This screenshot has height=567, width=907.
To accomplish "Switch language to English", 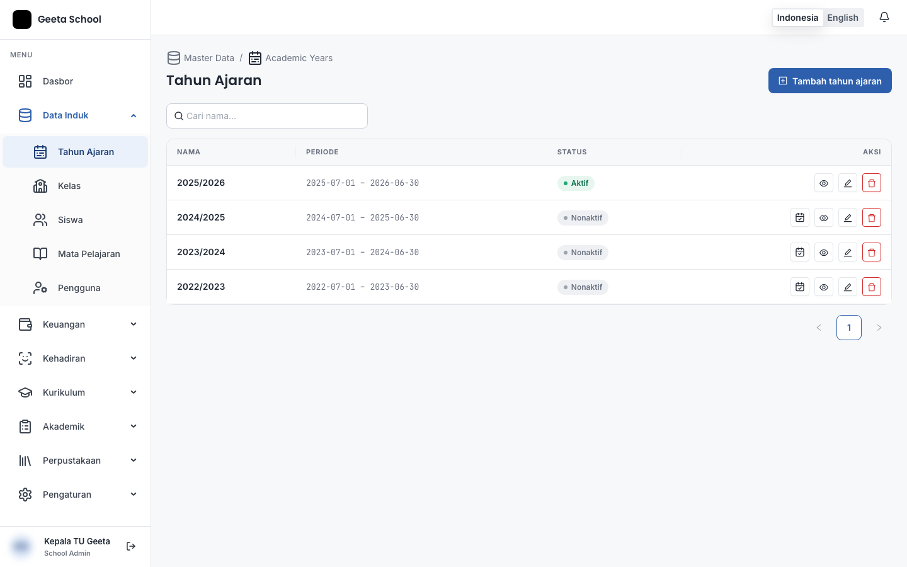I will 843,18.
